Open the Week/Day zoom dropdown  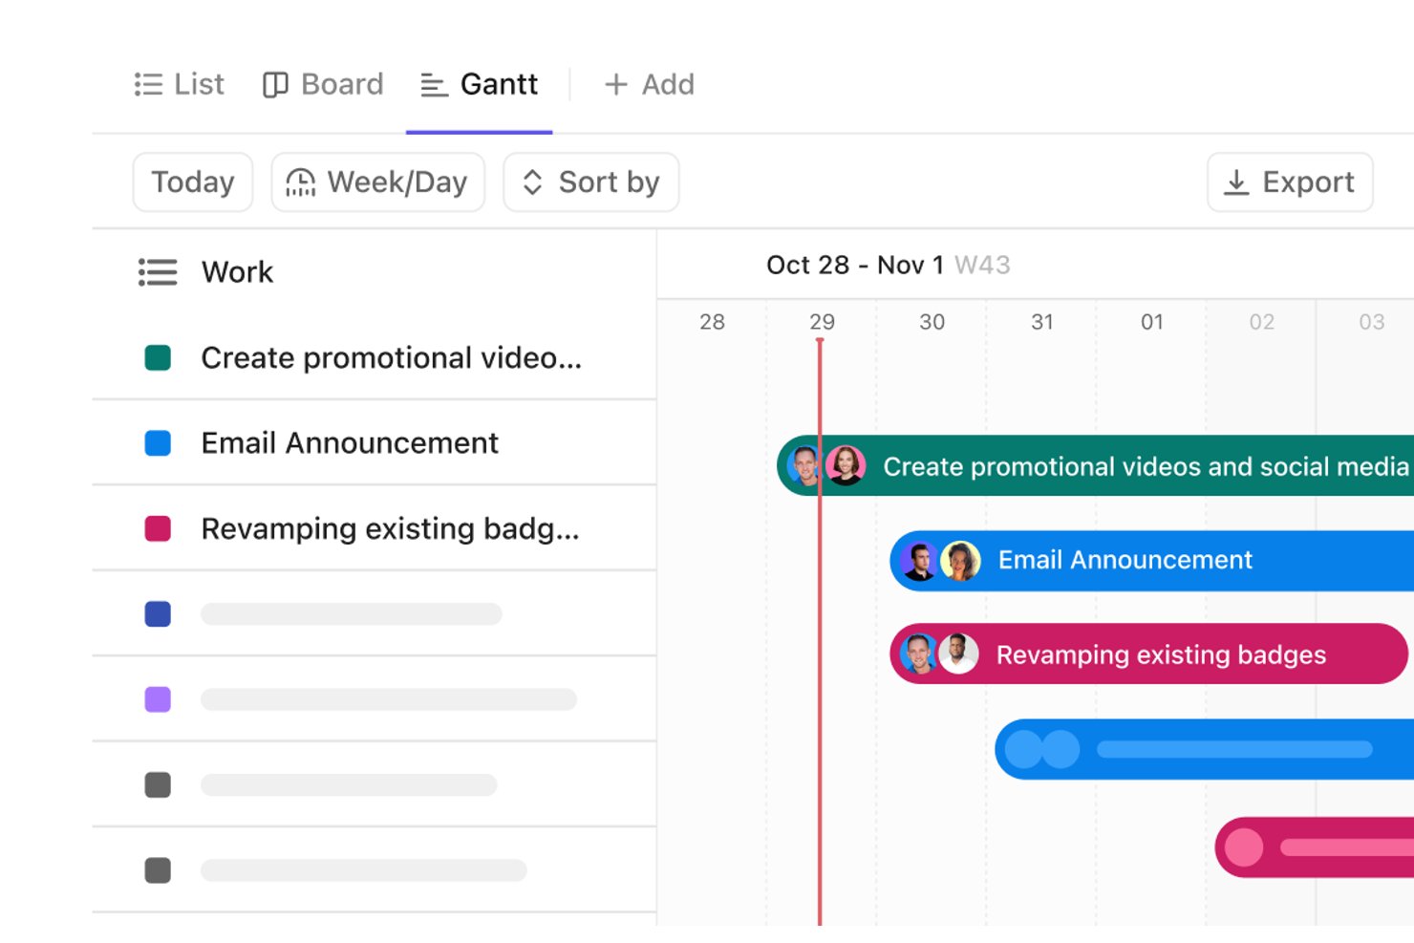pyautogui.click(x=378, y=182)
